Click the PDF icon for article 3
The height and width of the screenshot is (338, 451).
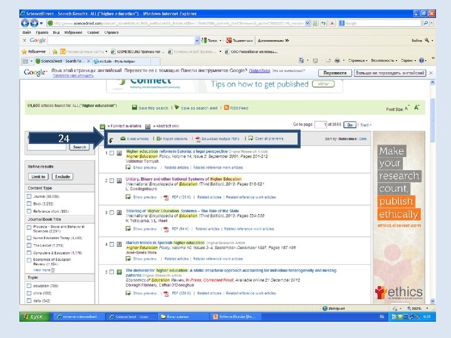click(166, 229)
